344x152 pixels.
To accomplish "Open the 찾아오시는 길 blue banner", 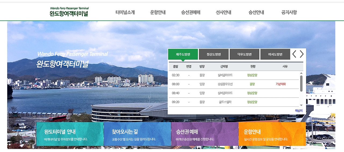I will click(137, 134).
